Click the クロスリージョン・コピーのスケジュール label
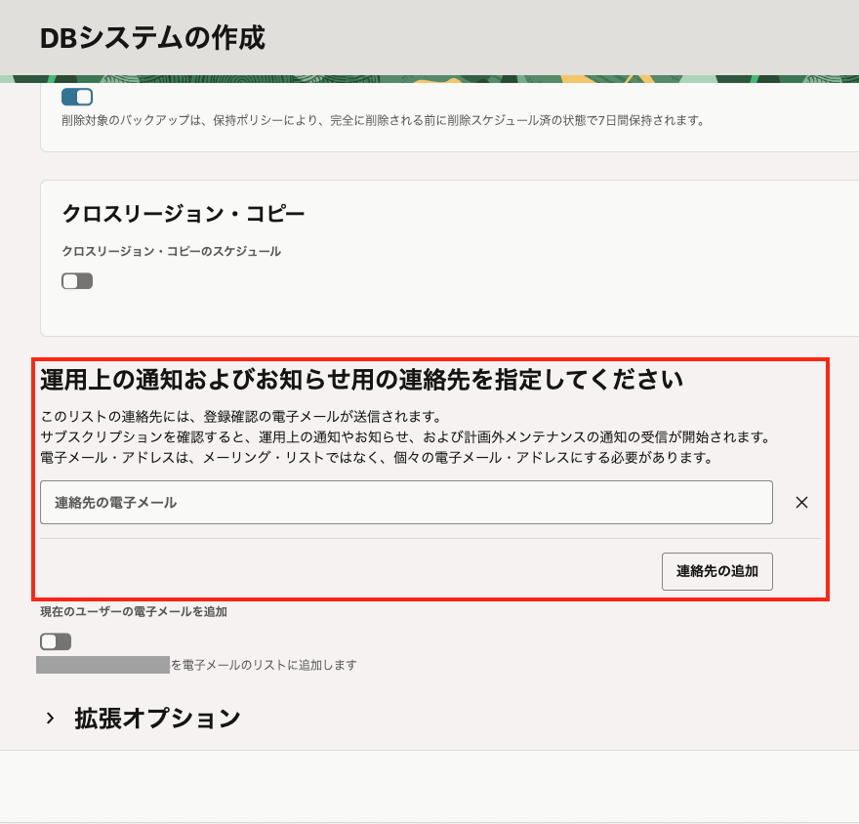 171,251
